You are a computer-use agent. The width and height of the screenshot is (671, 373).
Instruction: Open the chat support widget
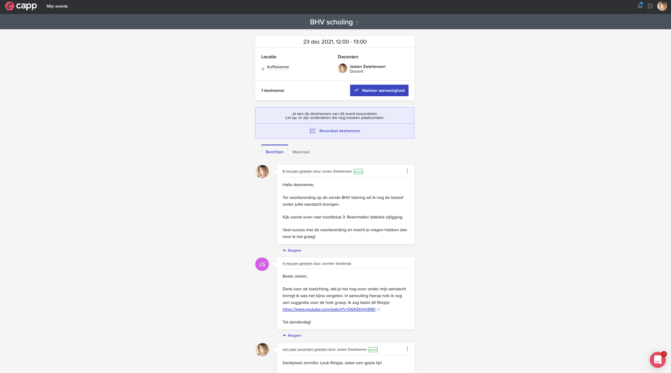point(657,359)
